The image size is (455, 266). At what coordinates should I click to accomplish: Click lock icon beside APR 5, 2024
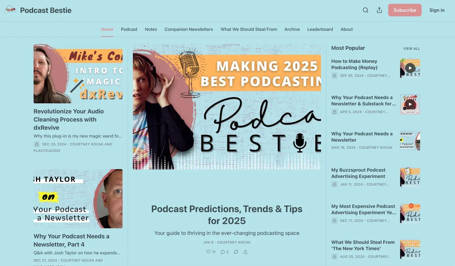(x=334, y=112)
